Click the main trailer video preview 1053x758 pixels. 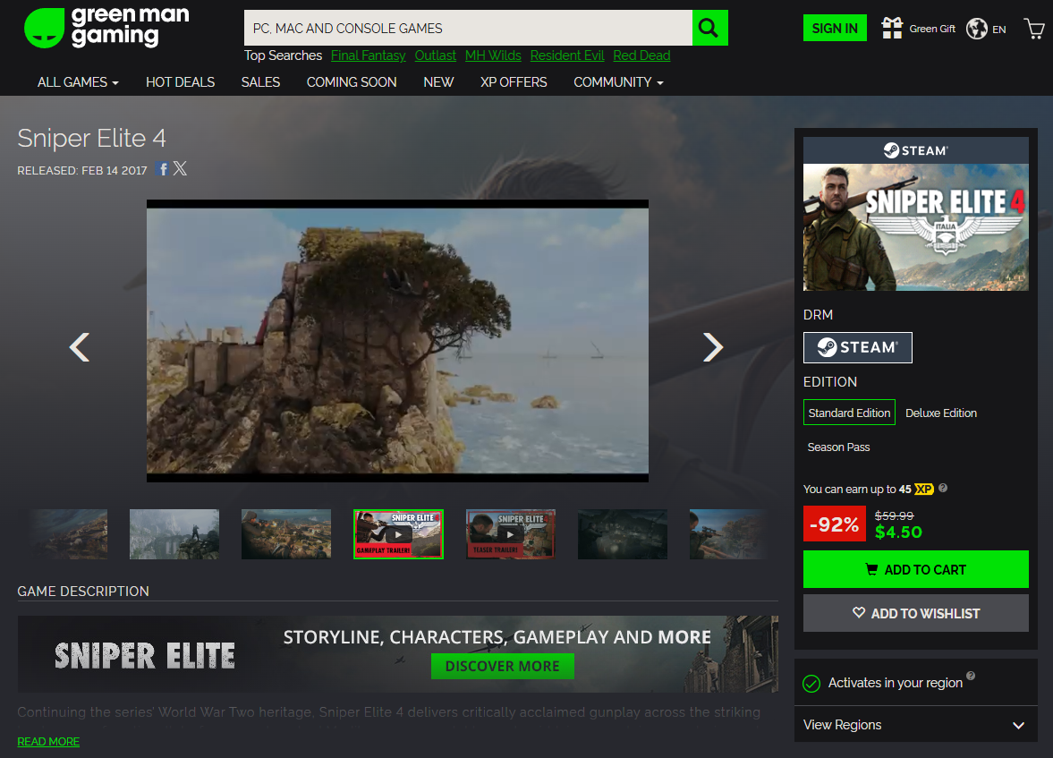(x=397, y=341)
